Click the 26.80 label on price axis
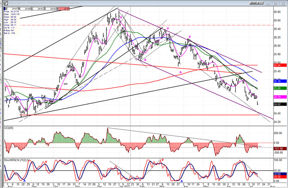The width and height of the screenshot is (288, 188). pos(277,12)
